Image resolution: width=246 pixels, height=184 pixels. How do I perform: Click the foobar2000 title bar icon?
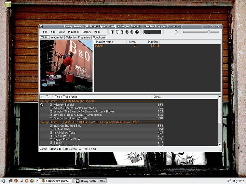point(41,27)
